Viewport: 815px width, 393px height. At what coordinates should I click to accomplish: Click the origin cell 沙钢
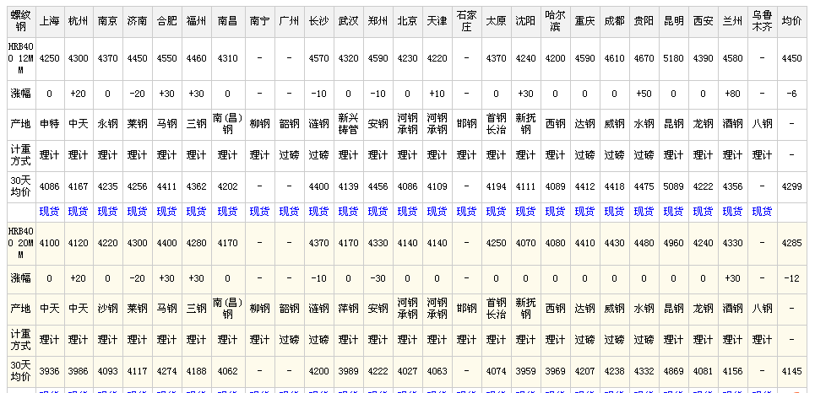click(x=107, y=309)
